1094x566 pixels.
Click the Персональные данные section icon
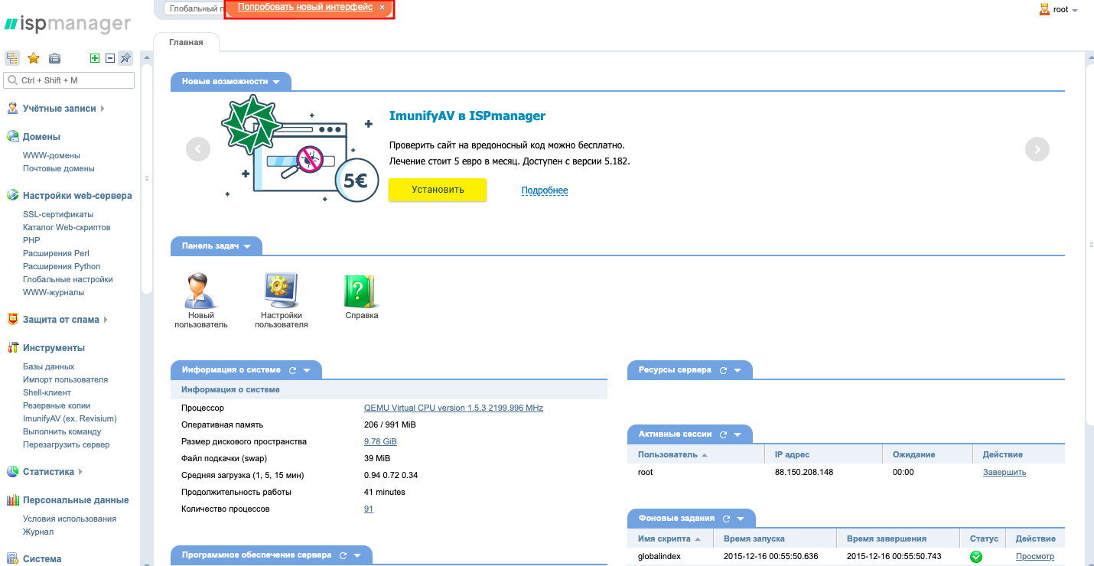point(13,500)
